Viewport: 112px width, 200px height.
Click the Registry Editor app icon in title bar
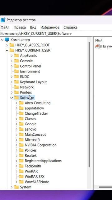pos(3,20)
